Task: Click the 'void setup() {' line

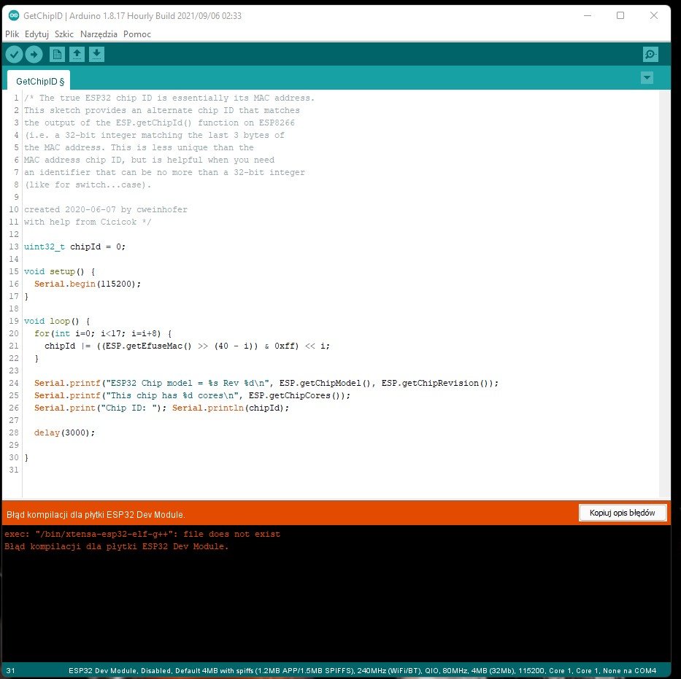Action: (60, 271)
